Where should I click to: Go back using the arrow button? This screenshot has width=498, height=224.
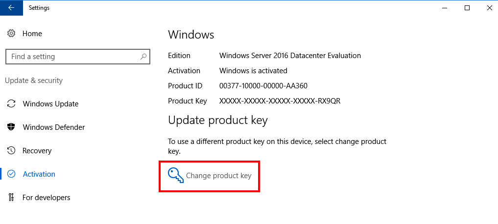coord(11,8)
